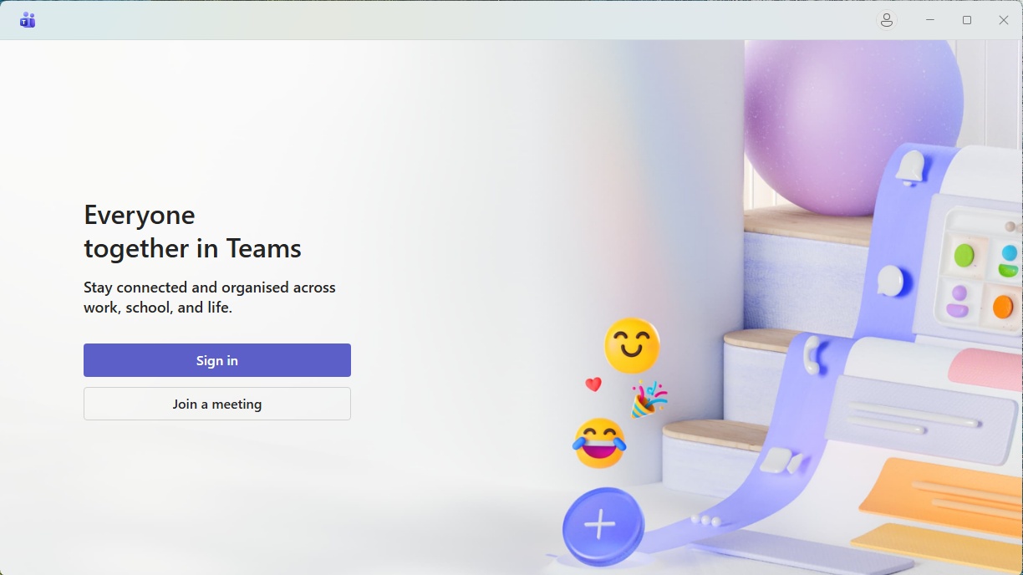Click the "Everyone together in Teams" heading
1023x575 pixels.
click(x=192, y=232)
